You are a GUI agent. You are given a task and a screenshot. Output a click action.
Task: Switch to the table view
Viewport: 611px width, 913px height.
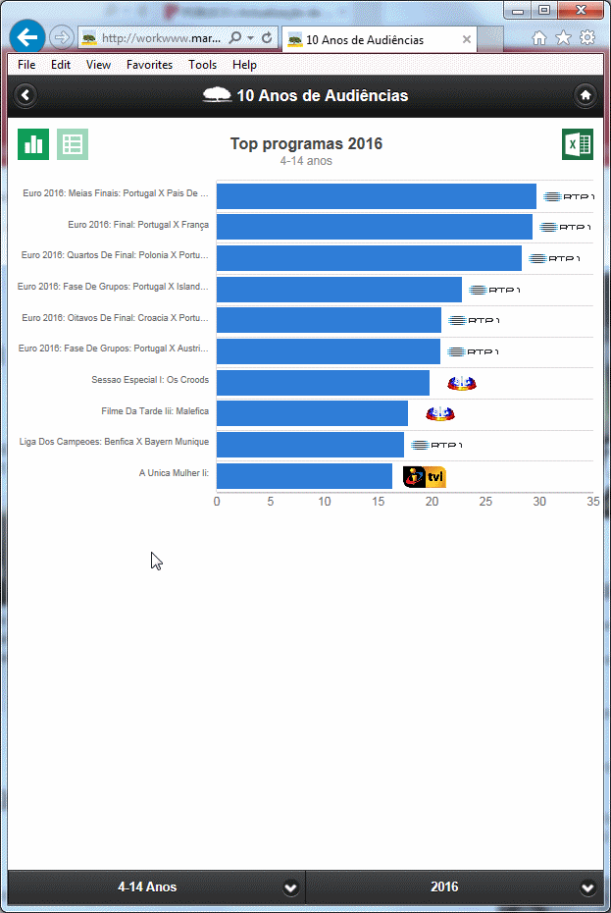click(73, 144)
